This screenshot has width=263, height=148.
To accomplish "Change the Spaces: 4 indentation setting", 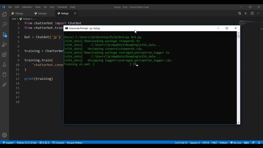I will [195, 143].
